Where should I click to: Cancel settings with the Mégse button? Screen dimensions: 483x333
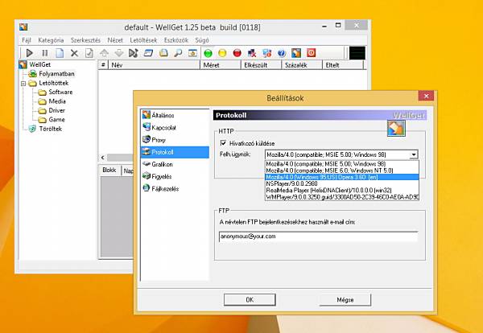coord(345,299)
